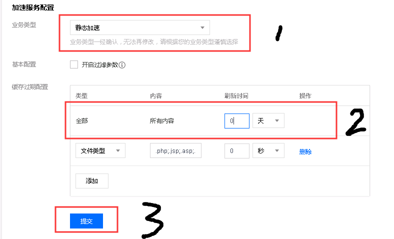Click the 内容 column header
Image resolution: width=394 pixels, height=239 pixels.
(156, 95)
